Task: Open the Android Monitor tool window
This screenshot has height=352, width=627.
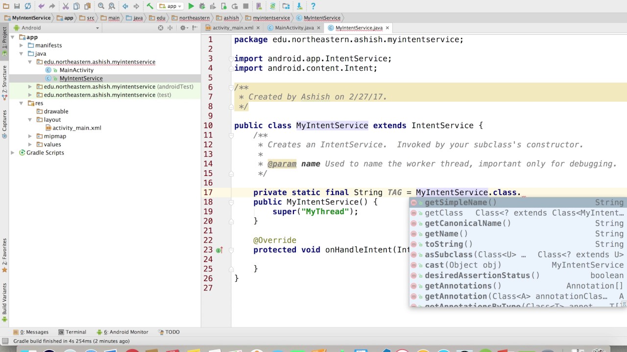Action: (122, 332)
